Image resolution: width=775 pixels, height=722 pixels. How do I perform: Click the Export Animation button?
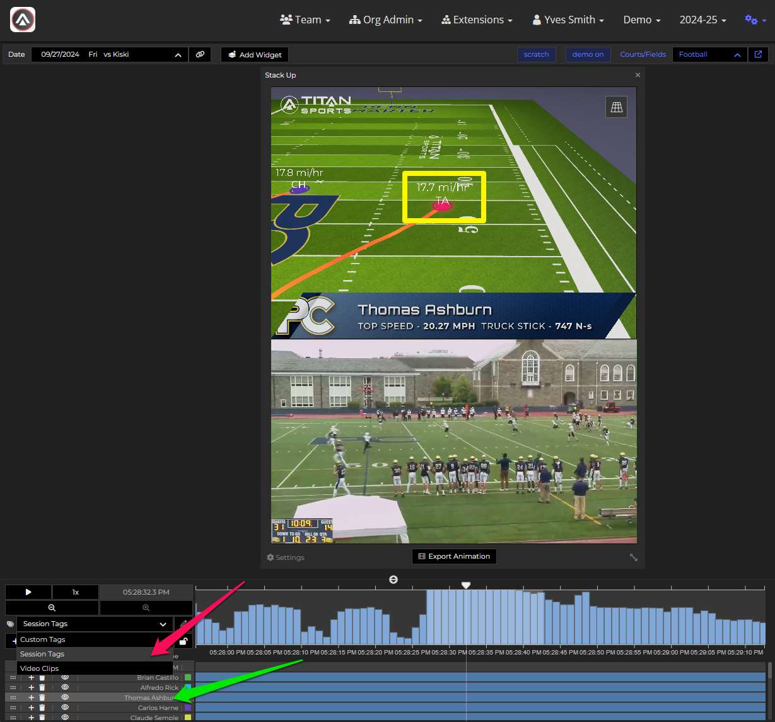(x=454, y=556)
